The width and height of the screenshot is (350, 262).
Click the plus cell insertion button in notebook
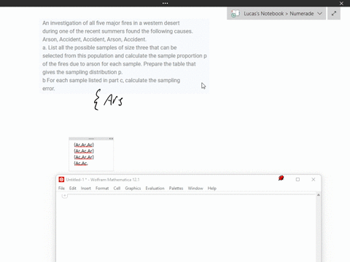64,196
